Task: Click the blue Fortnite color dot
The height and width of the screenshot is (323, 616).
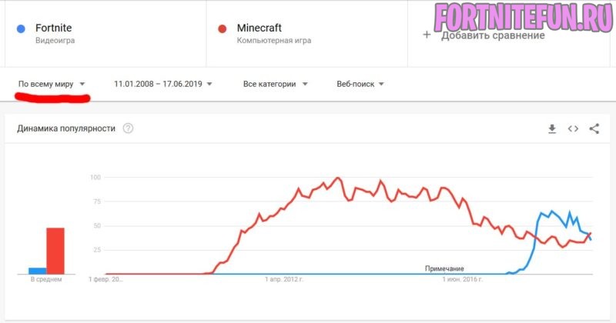Action: click(21, 28)
